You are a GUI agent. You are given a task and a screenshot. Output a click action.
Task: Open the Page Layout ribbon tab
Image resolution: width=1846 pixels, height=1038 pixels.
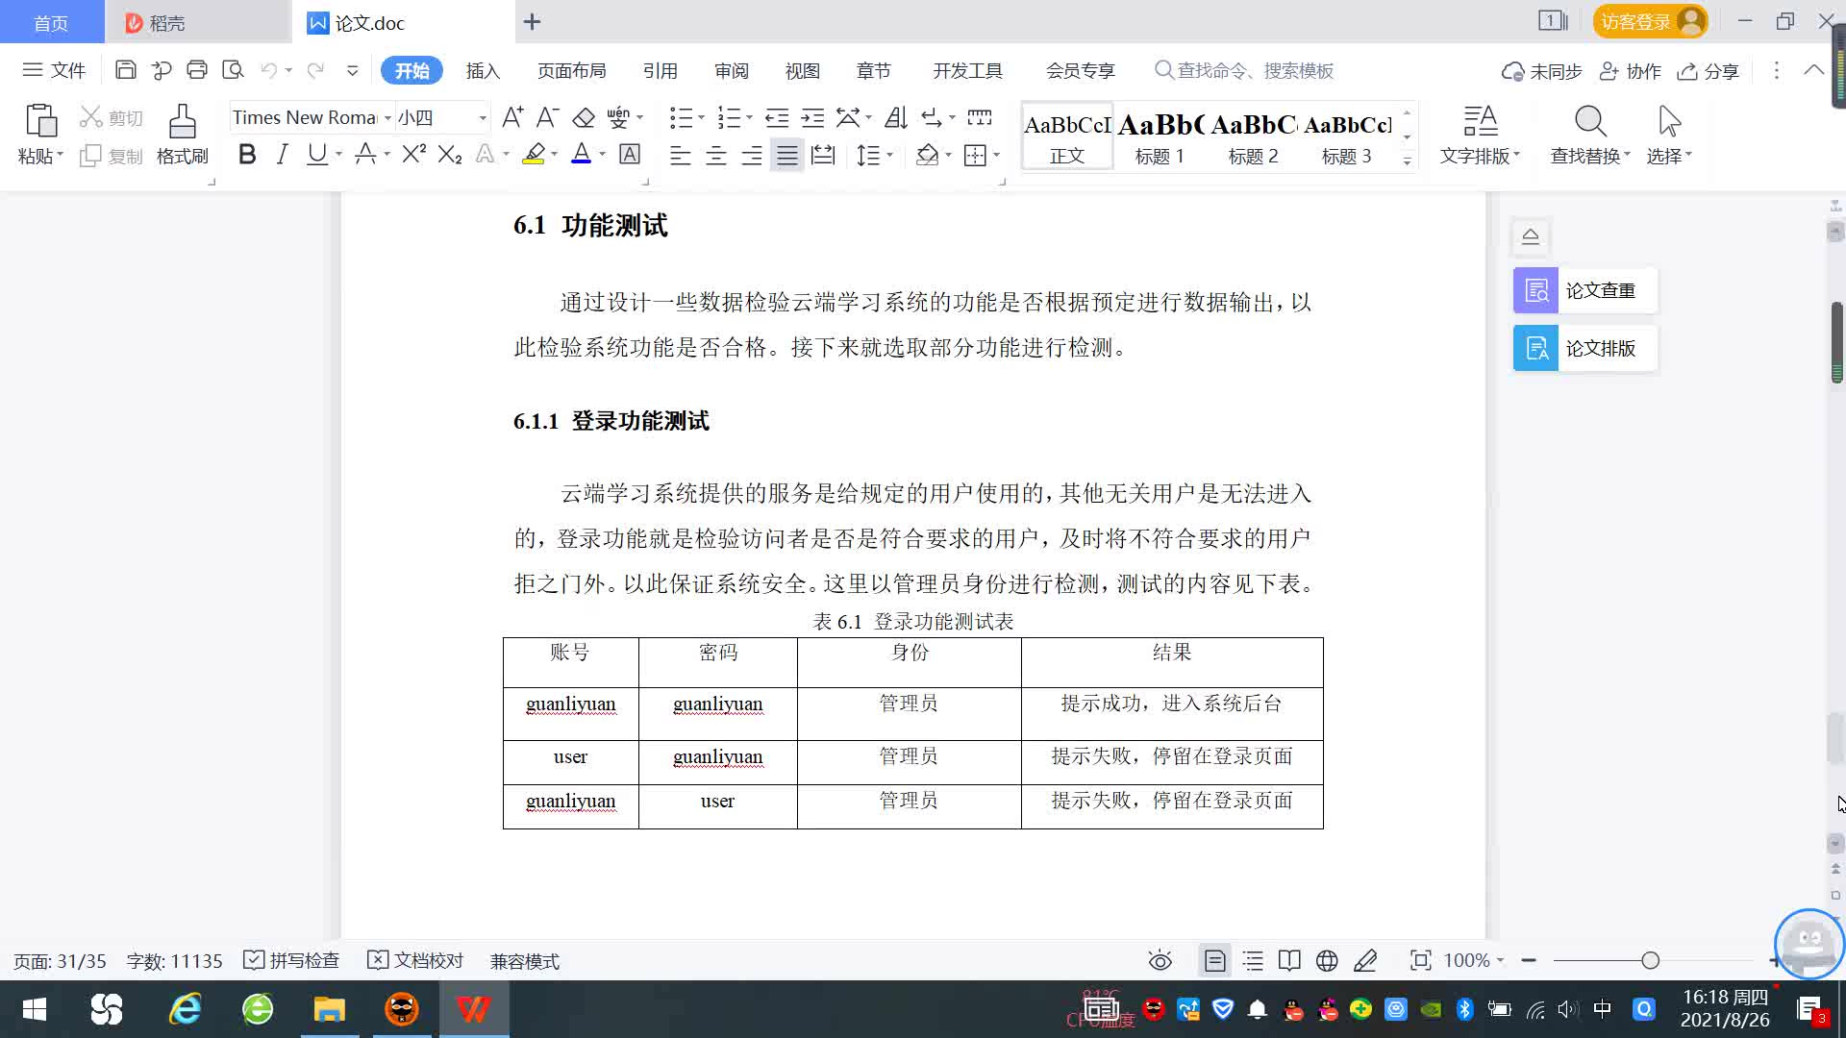coord(571,71)
